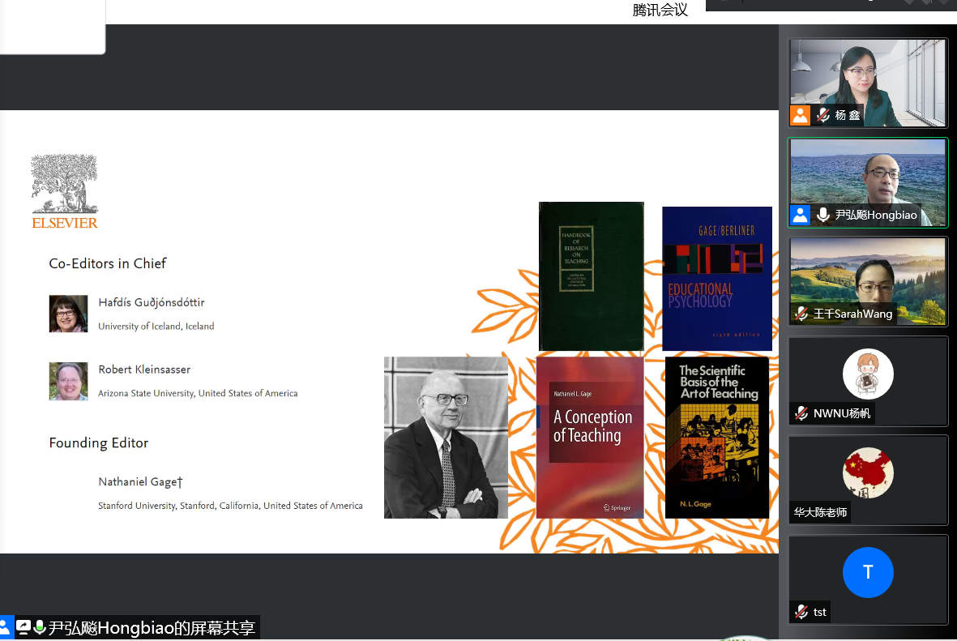Click the A Conception of Teaching book cover
This screenshot has width=957, height=641.
click(x=590, y=437)
